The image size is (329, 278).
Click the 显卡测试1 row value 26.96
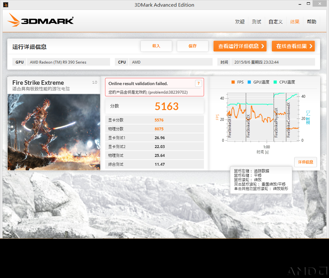[x=160, y=138]
